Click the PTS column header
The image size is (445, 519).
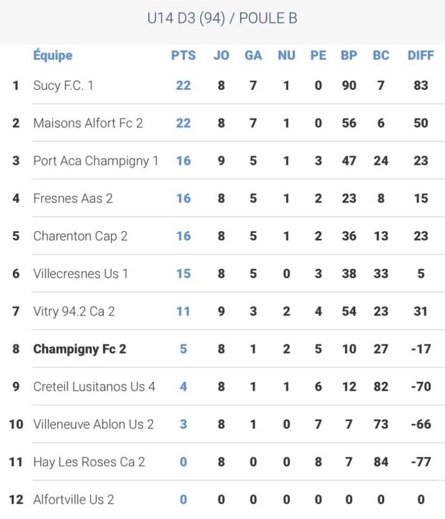coord(183,55)
